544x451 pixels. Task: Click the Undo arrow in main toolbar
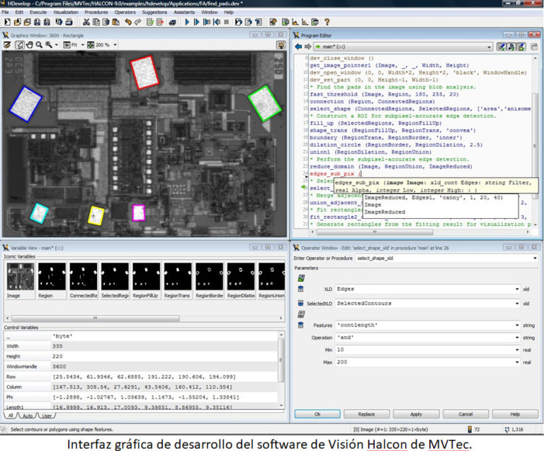tap(127, 22)
